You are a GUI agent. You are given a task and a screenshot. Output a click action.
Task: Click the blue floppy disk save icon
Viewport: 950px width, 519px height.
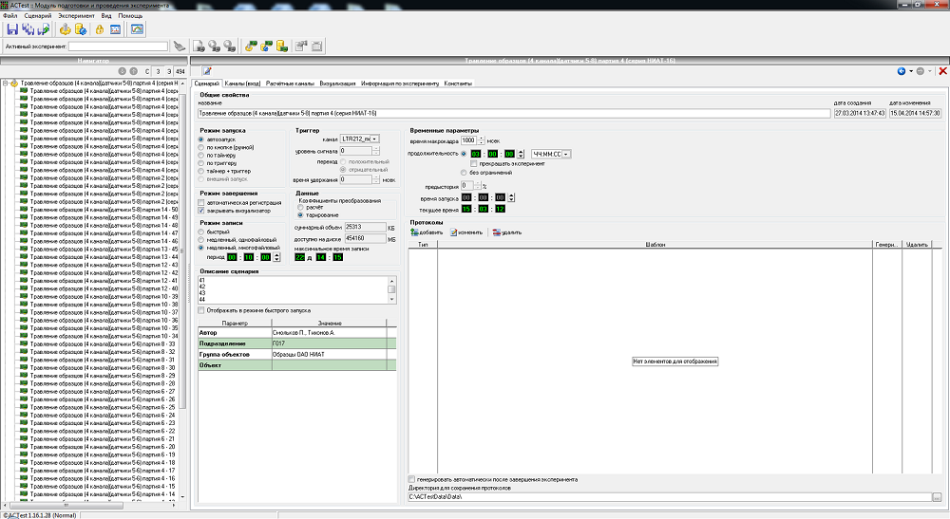(x=12, y=29)
